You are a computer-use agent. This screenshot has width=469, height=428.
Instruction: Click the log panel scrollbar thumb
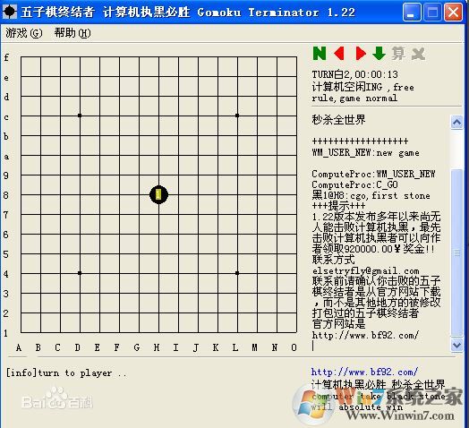[456, 253]
